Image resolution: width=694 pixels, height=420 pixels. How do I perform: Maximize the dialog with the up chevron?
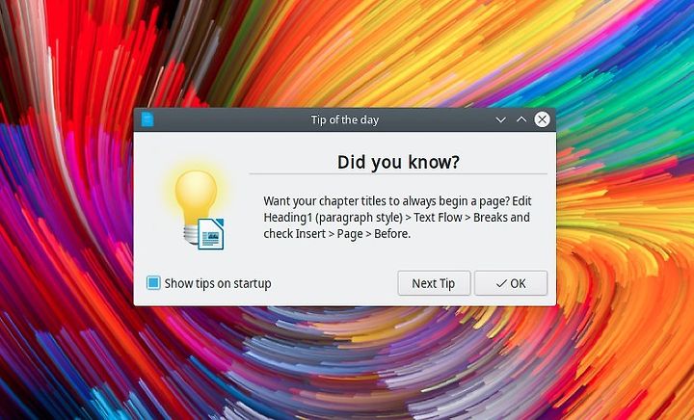[521, 119]
